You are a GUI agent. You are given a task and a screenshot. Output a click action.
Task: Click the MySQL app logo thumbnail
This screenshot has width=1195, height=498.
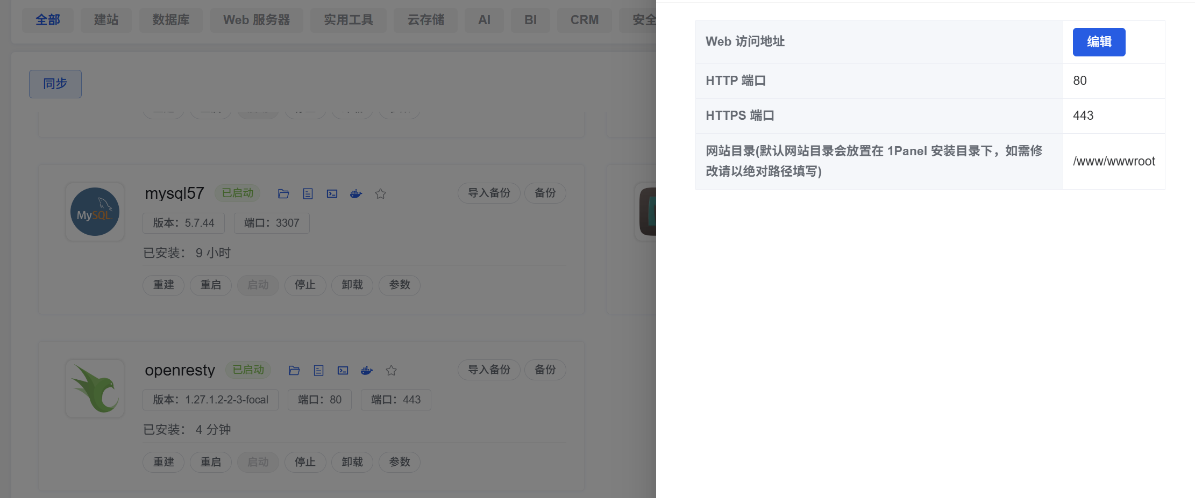click(95, 212)
